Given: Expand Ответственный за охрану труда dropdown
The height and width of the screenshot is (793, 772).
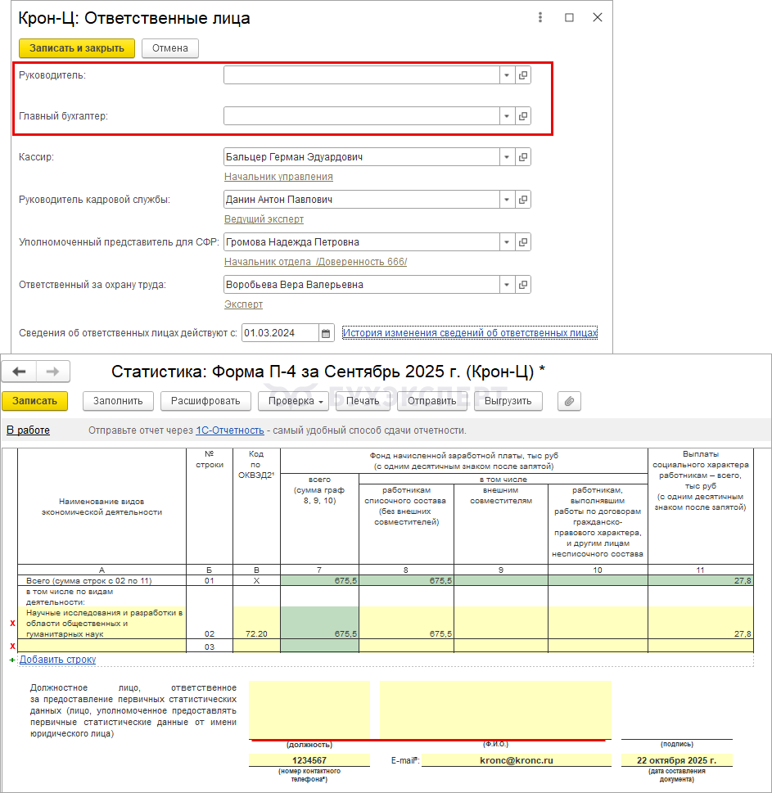Looking at the screenshot, I should point(507,285).
